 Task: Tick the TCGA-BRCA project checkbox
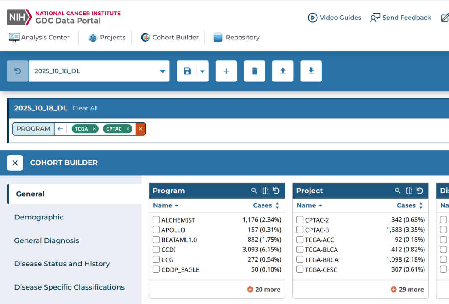pos(300,259)
